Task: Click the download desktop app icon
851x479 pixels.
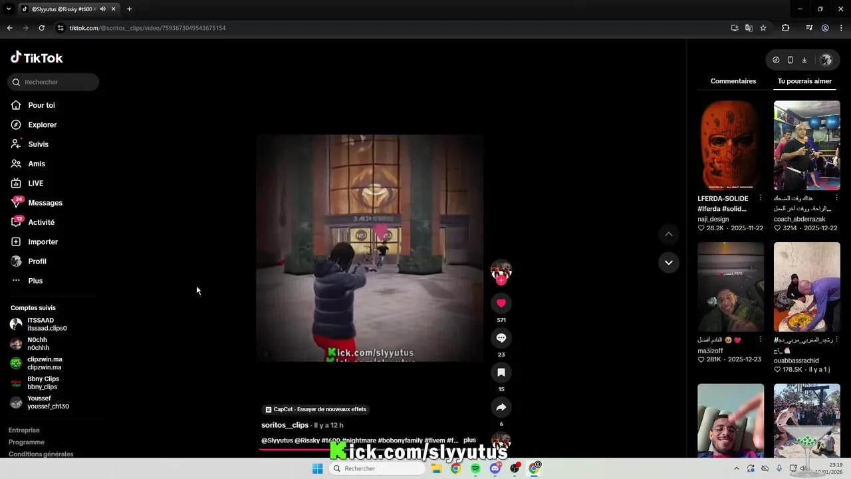Action: pyautogui.click(x=804, y=60)
